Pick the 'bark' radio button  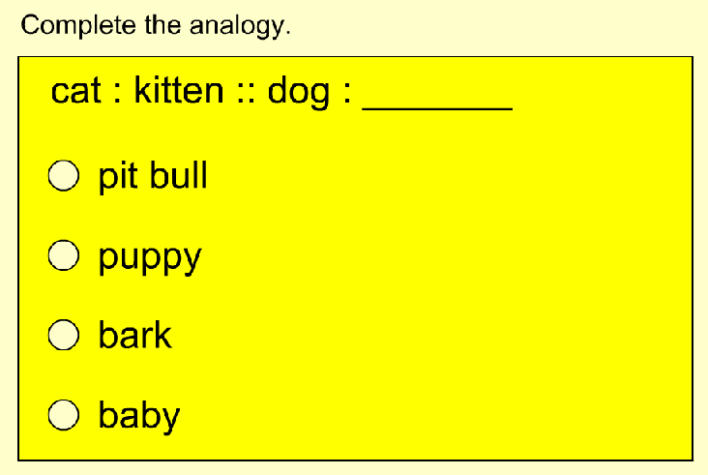pyautogui.click(x=64, y=335)
